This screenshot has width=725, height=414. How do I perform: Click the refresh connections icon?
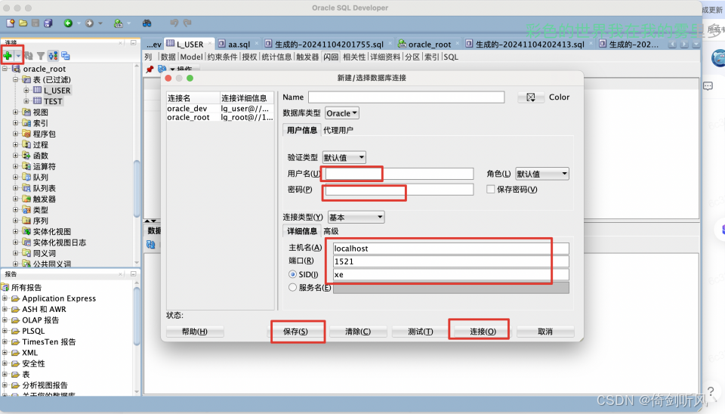[29, 56]
